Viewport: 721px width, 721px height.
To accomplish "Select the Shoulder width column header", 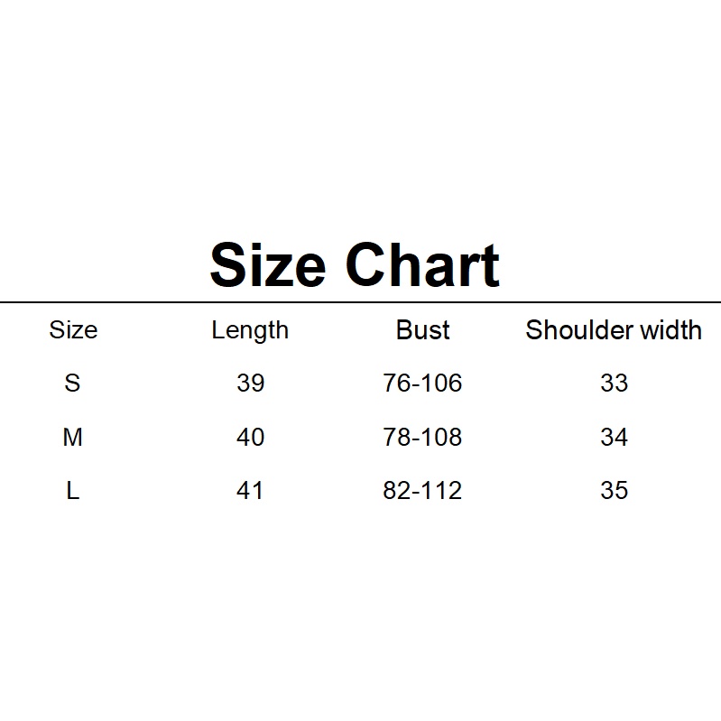I will tap(614, 329).
